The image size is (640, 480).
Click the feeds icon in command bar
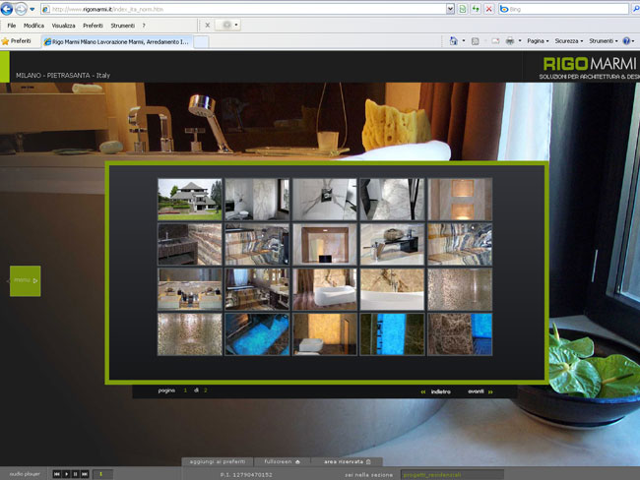476,41
